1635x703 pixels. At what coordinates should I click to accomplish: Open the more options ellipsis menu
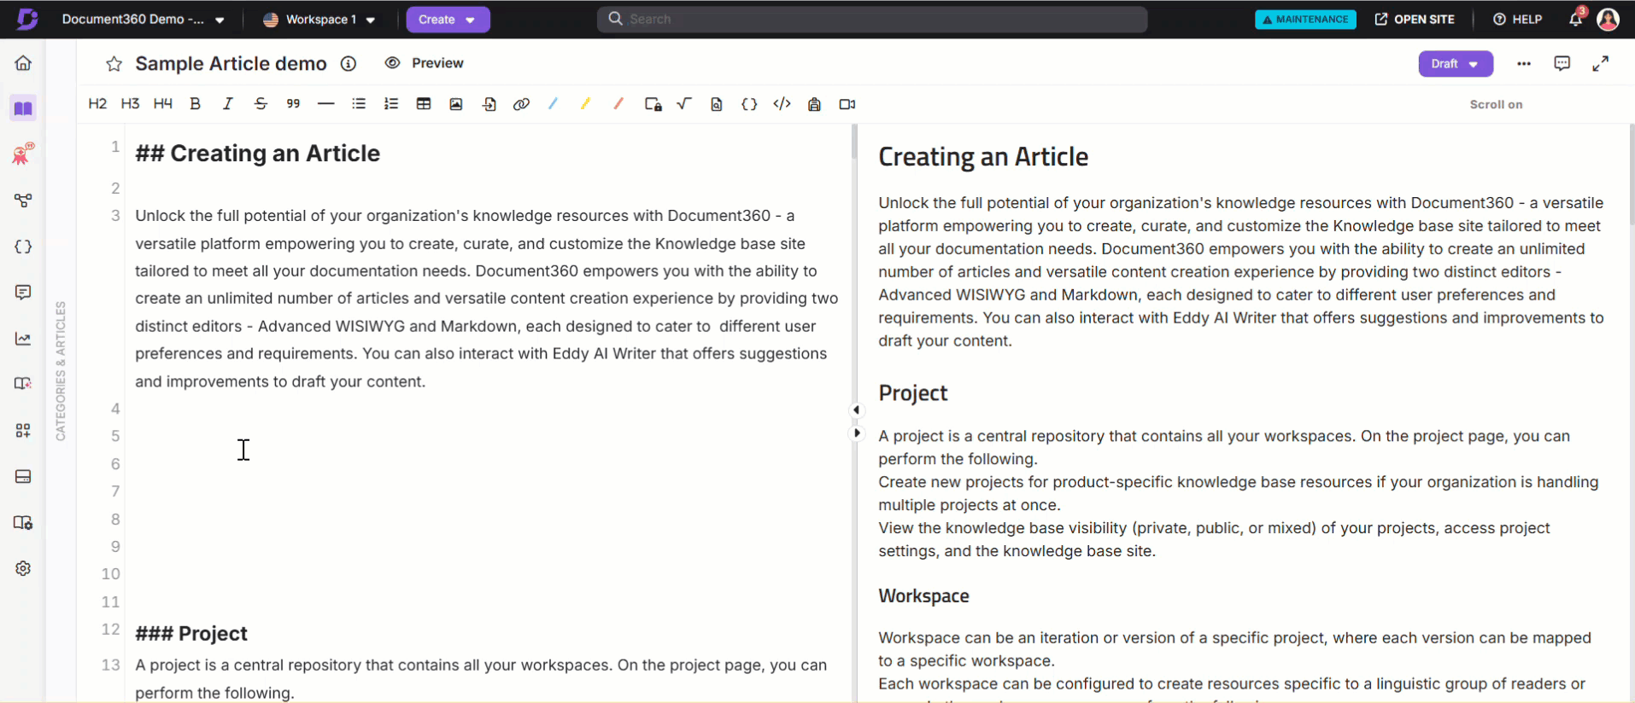[x=1523, y=64]
